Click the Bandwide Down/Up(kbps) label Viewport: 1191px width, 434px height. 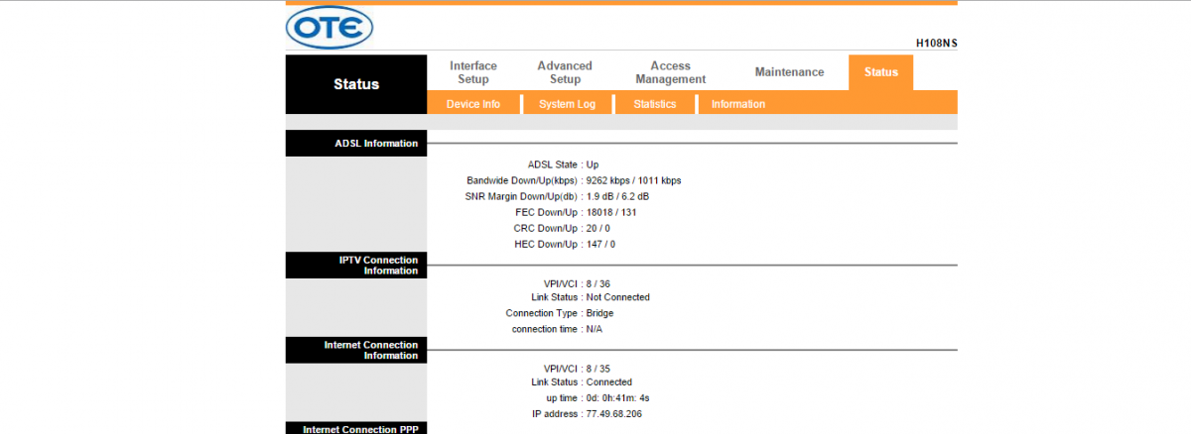pyautogui.click(x=522, y=180)
